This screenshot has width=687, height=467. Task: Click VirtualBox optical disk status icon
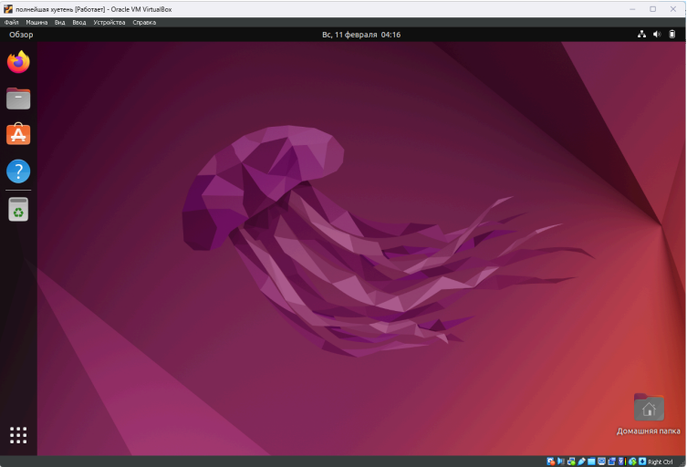(x=551, y=462)
